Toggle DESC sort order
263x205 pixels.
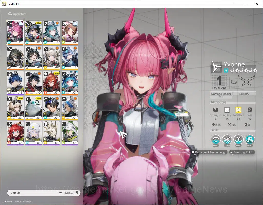69,193
